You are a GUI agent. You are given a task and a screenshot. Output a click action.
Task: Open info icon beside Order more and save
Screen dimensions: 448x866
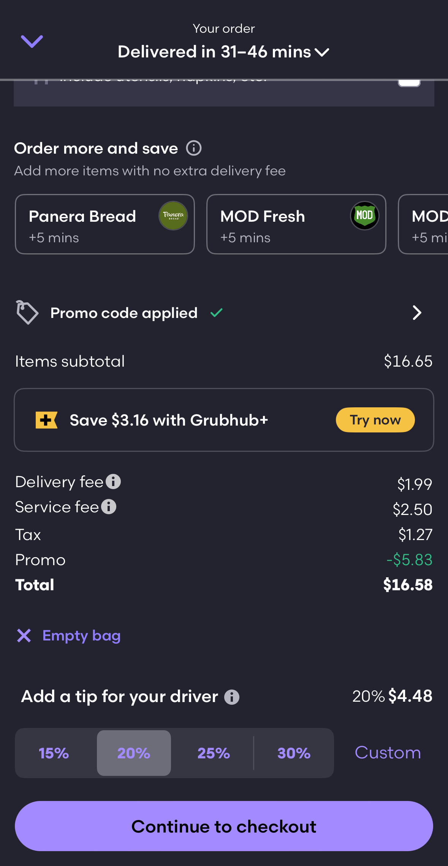tap(194, 148)
